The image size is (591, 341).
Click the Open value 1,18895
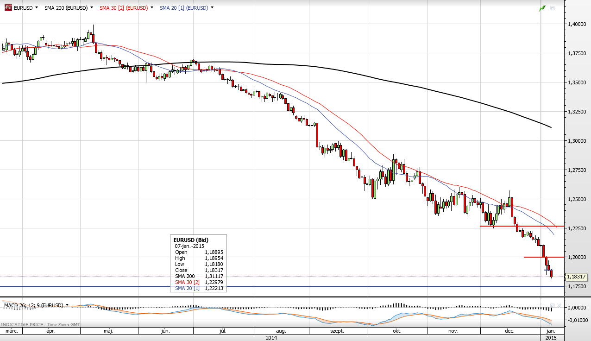214,252
